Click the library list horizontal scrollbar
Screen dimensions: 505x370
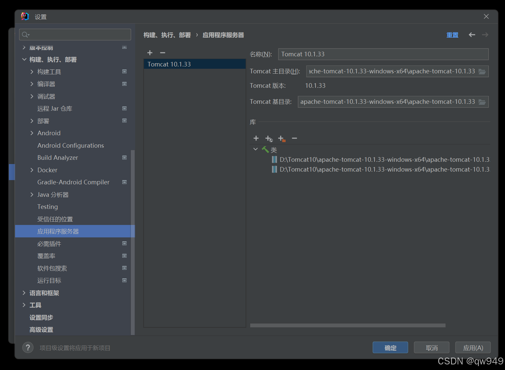tap(348, 325)
